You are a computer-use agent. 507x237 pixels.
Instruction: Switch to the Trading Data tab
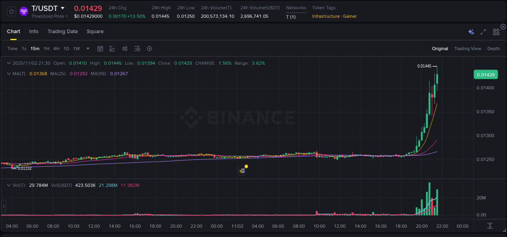tap(62, 31)
